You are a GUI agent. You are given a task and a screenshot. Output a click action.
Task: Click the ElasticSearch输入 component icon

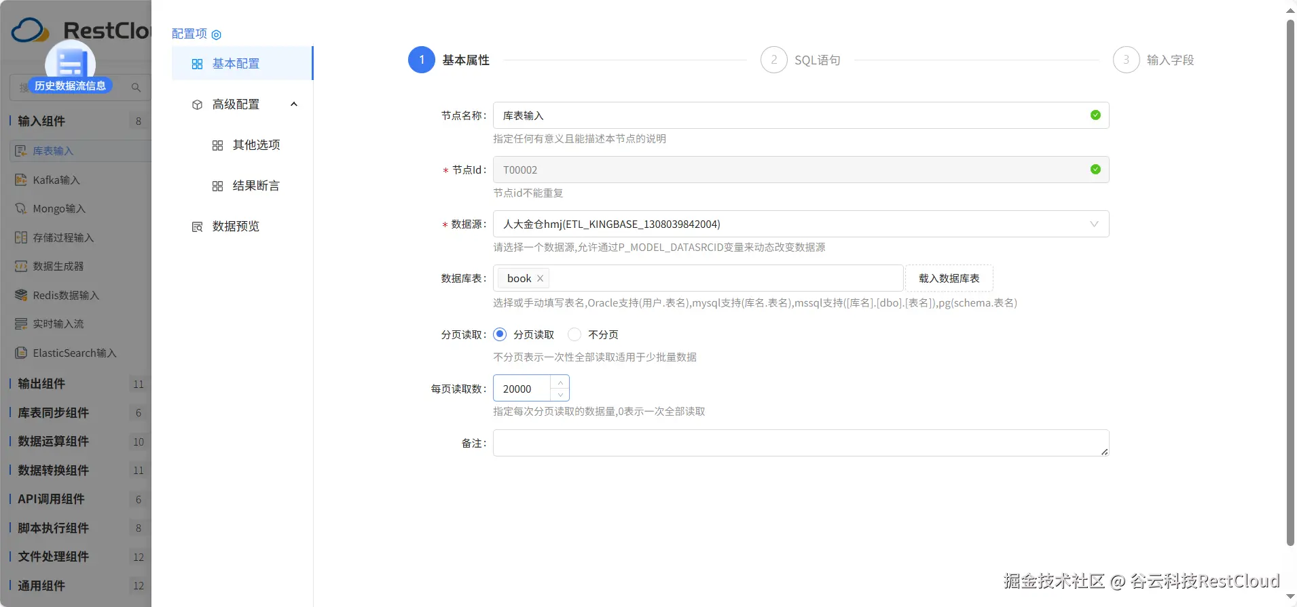pyautogui.click(x=21, y=353)
